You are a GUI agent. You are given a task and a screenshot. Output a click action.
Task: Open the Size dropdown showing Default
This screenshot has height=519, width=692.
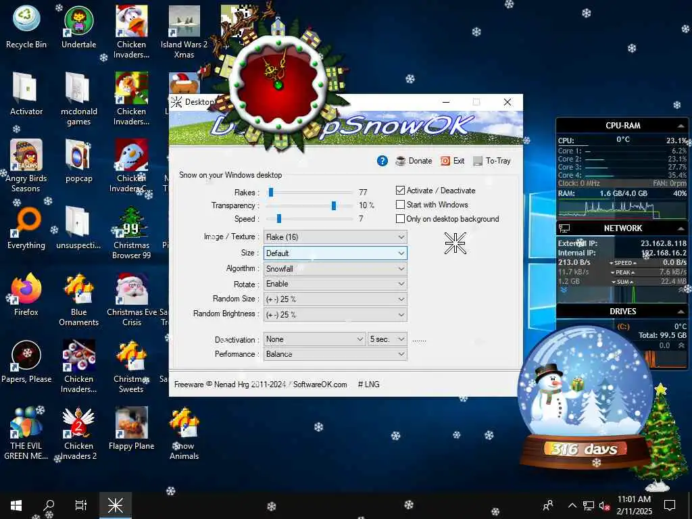tap(335, 253)
